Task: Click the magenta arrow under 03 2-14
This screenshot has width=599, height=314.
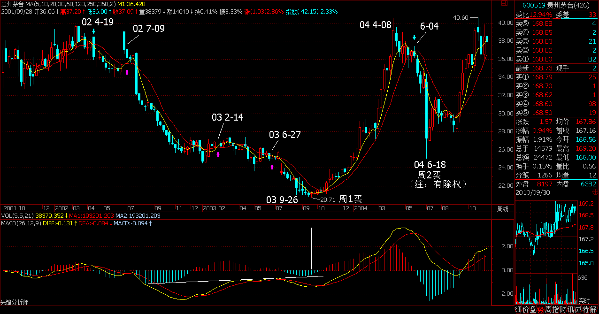Action: 218,154
